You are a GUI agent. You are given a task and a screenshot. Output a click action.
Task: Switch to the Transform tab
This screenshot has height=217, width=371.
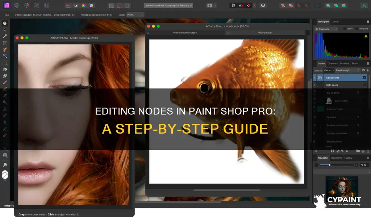(336, 158)
